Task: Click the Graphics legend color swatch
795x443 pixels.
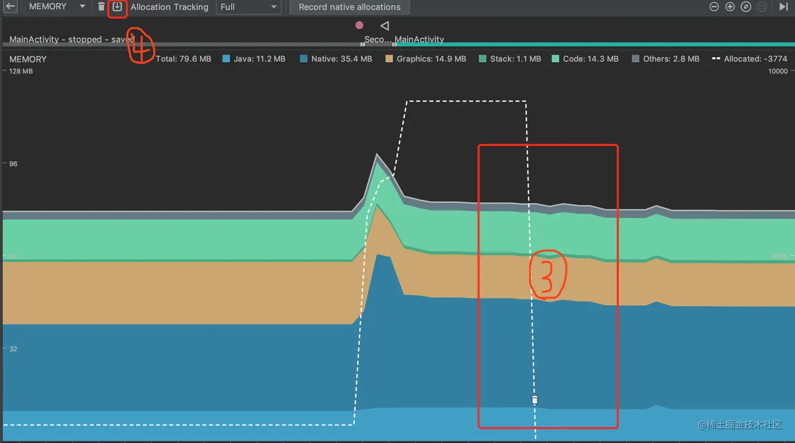Action: (x=389, y=59)
